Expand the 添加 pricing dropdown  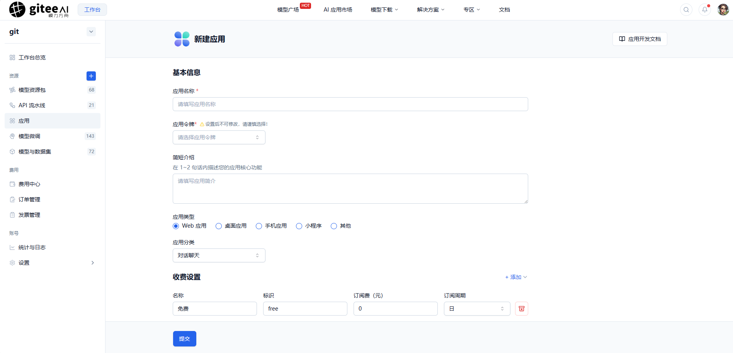(516, 277)
